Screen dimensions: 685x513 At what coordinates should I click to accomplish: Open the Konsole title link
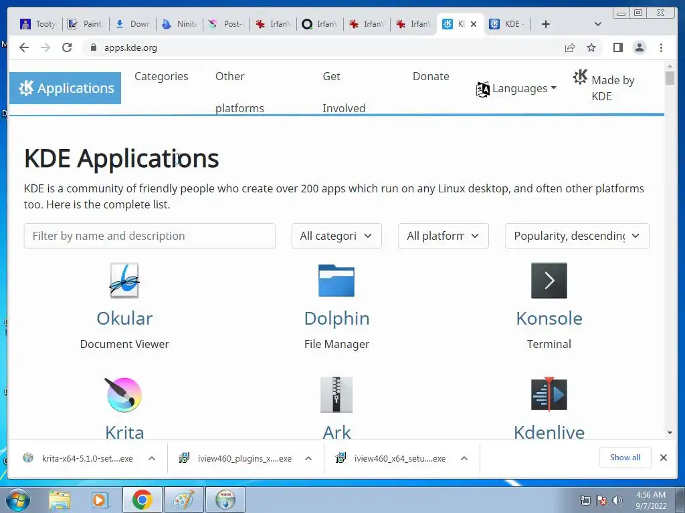point(549,319)
